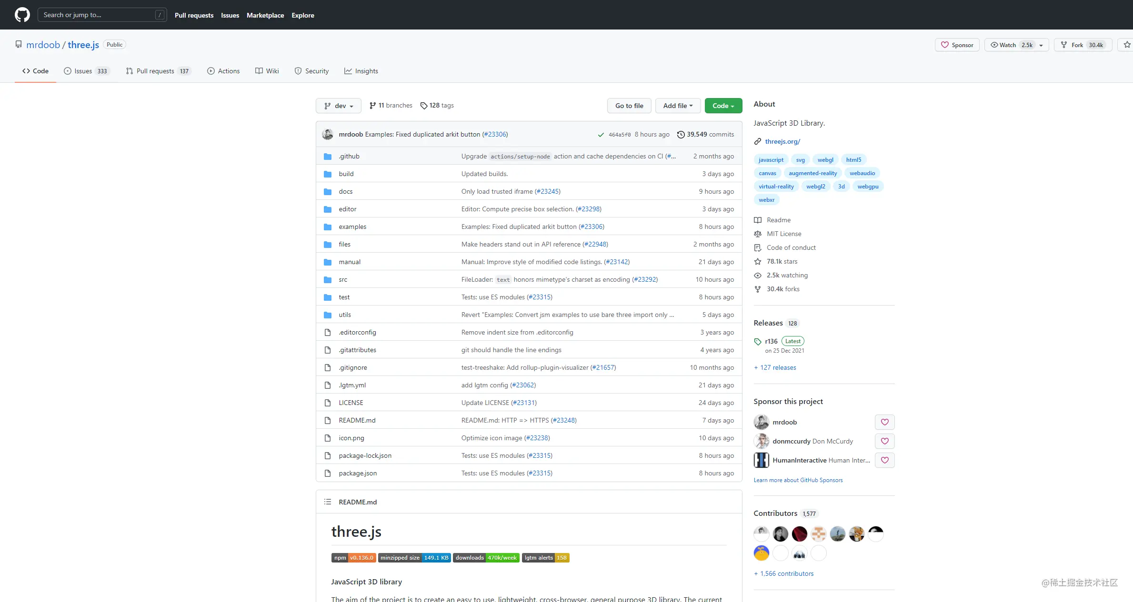This screenshot has width=1133, height=602.
Task: Click the Insights graph icon
Action: (x=348, y=70)
